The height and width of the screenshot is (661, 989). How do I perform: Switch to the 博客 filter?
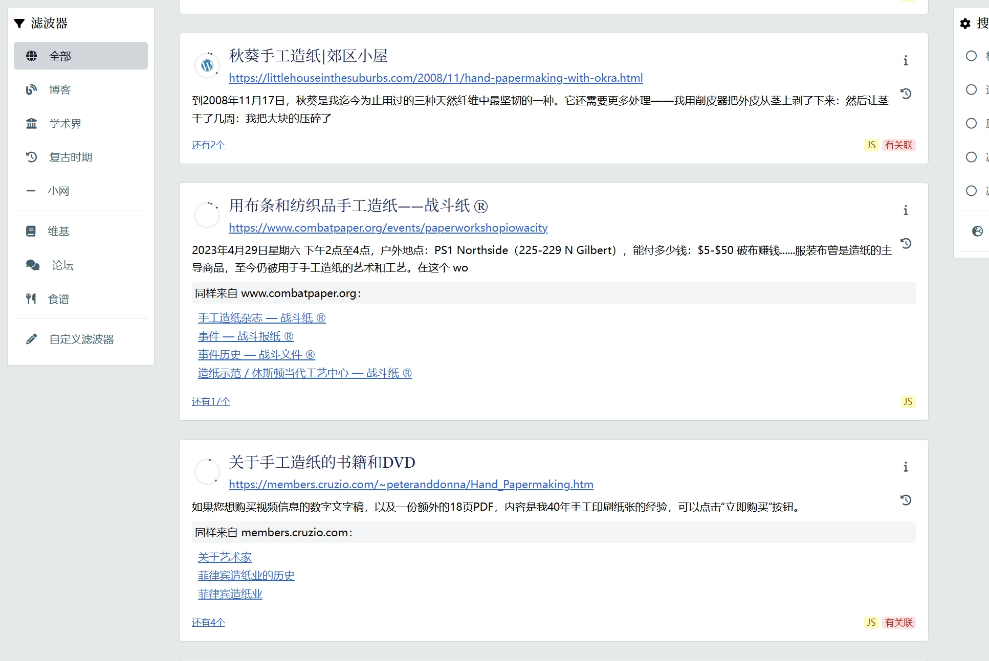pyautogui.click(x=81, y=89)
